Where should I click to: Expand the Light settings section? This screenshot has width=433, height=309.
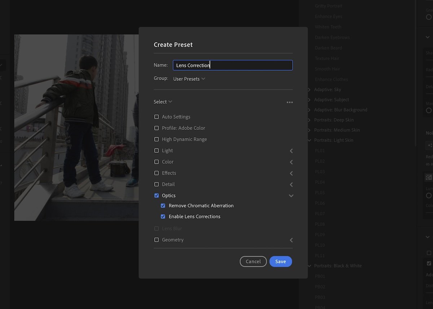(291, 151)
